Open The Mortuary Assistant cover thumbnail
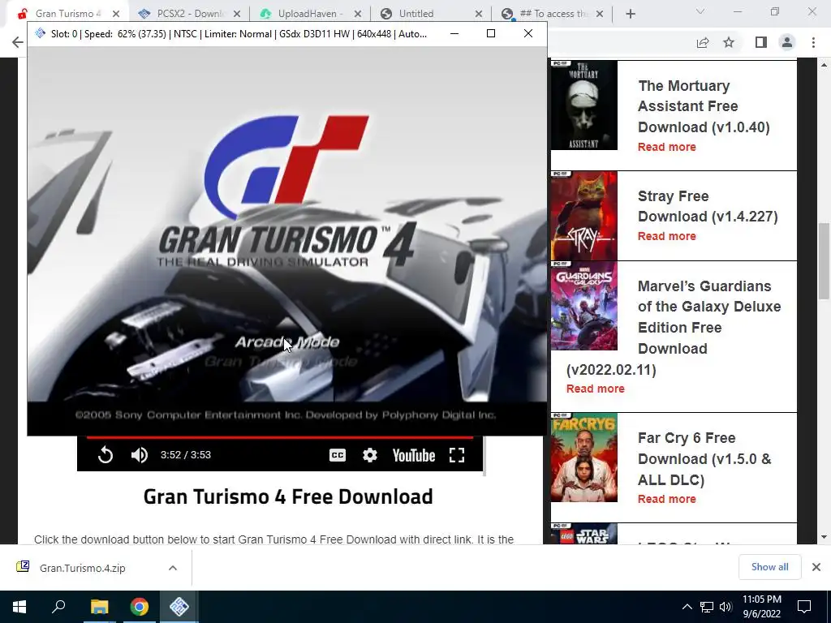Image resolution: width=831 pixels, height=623 pixels. 584,105
